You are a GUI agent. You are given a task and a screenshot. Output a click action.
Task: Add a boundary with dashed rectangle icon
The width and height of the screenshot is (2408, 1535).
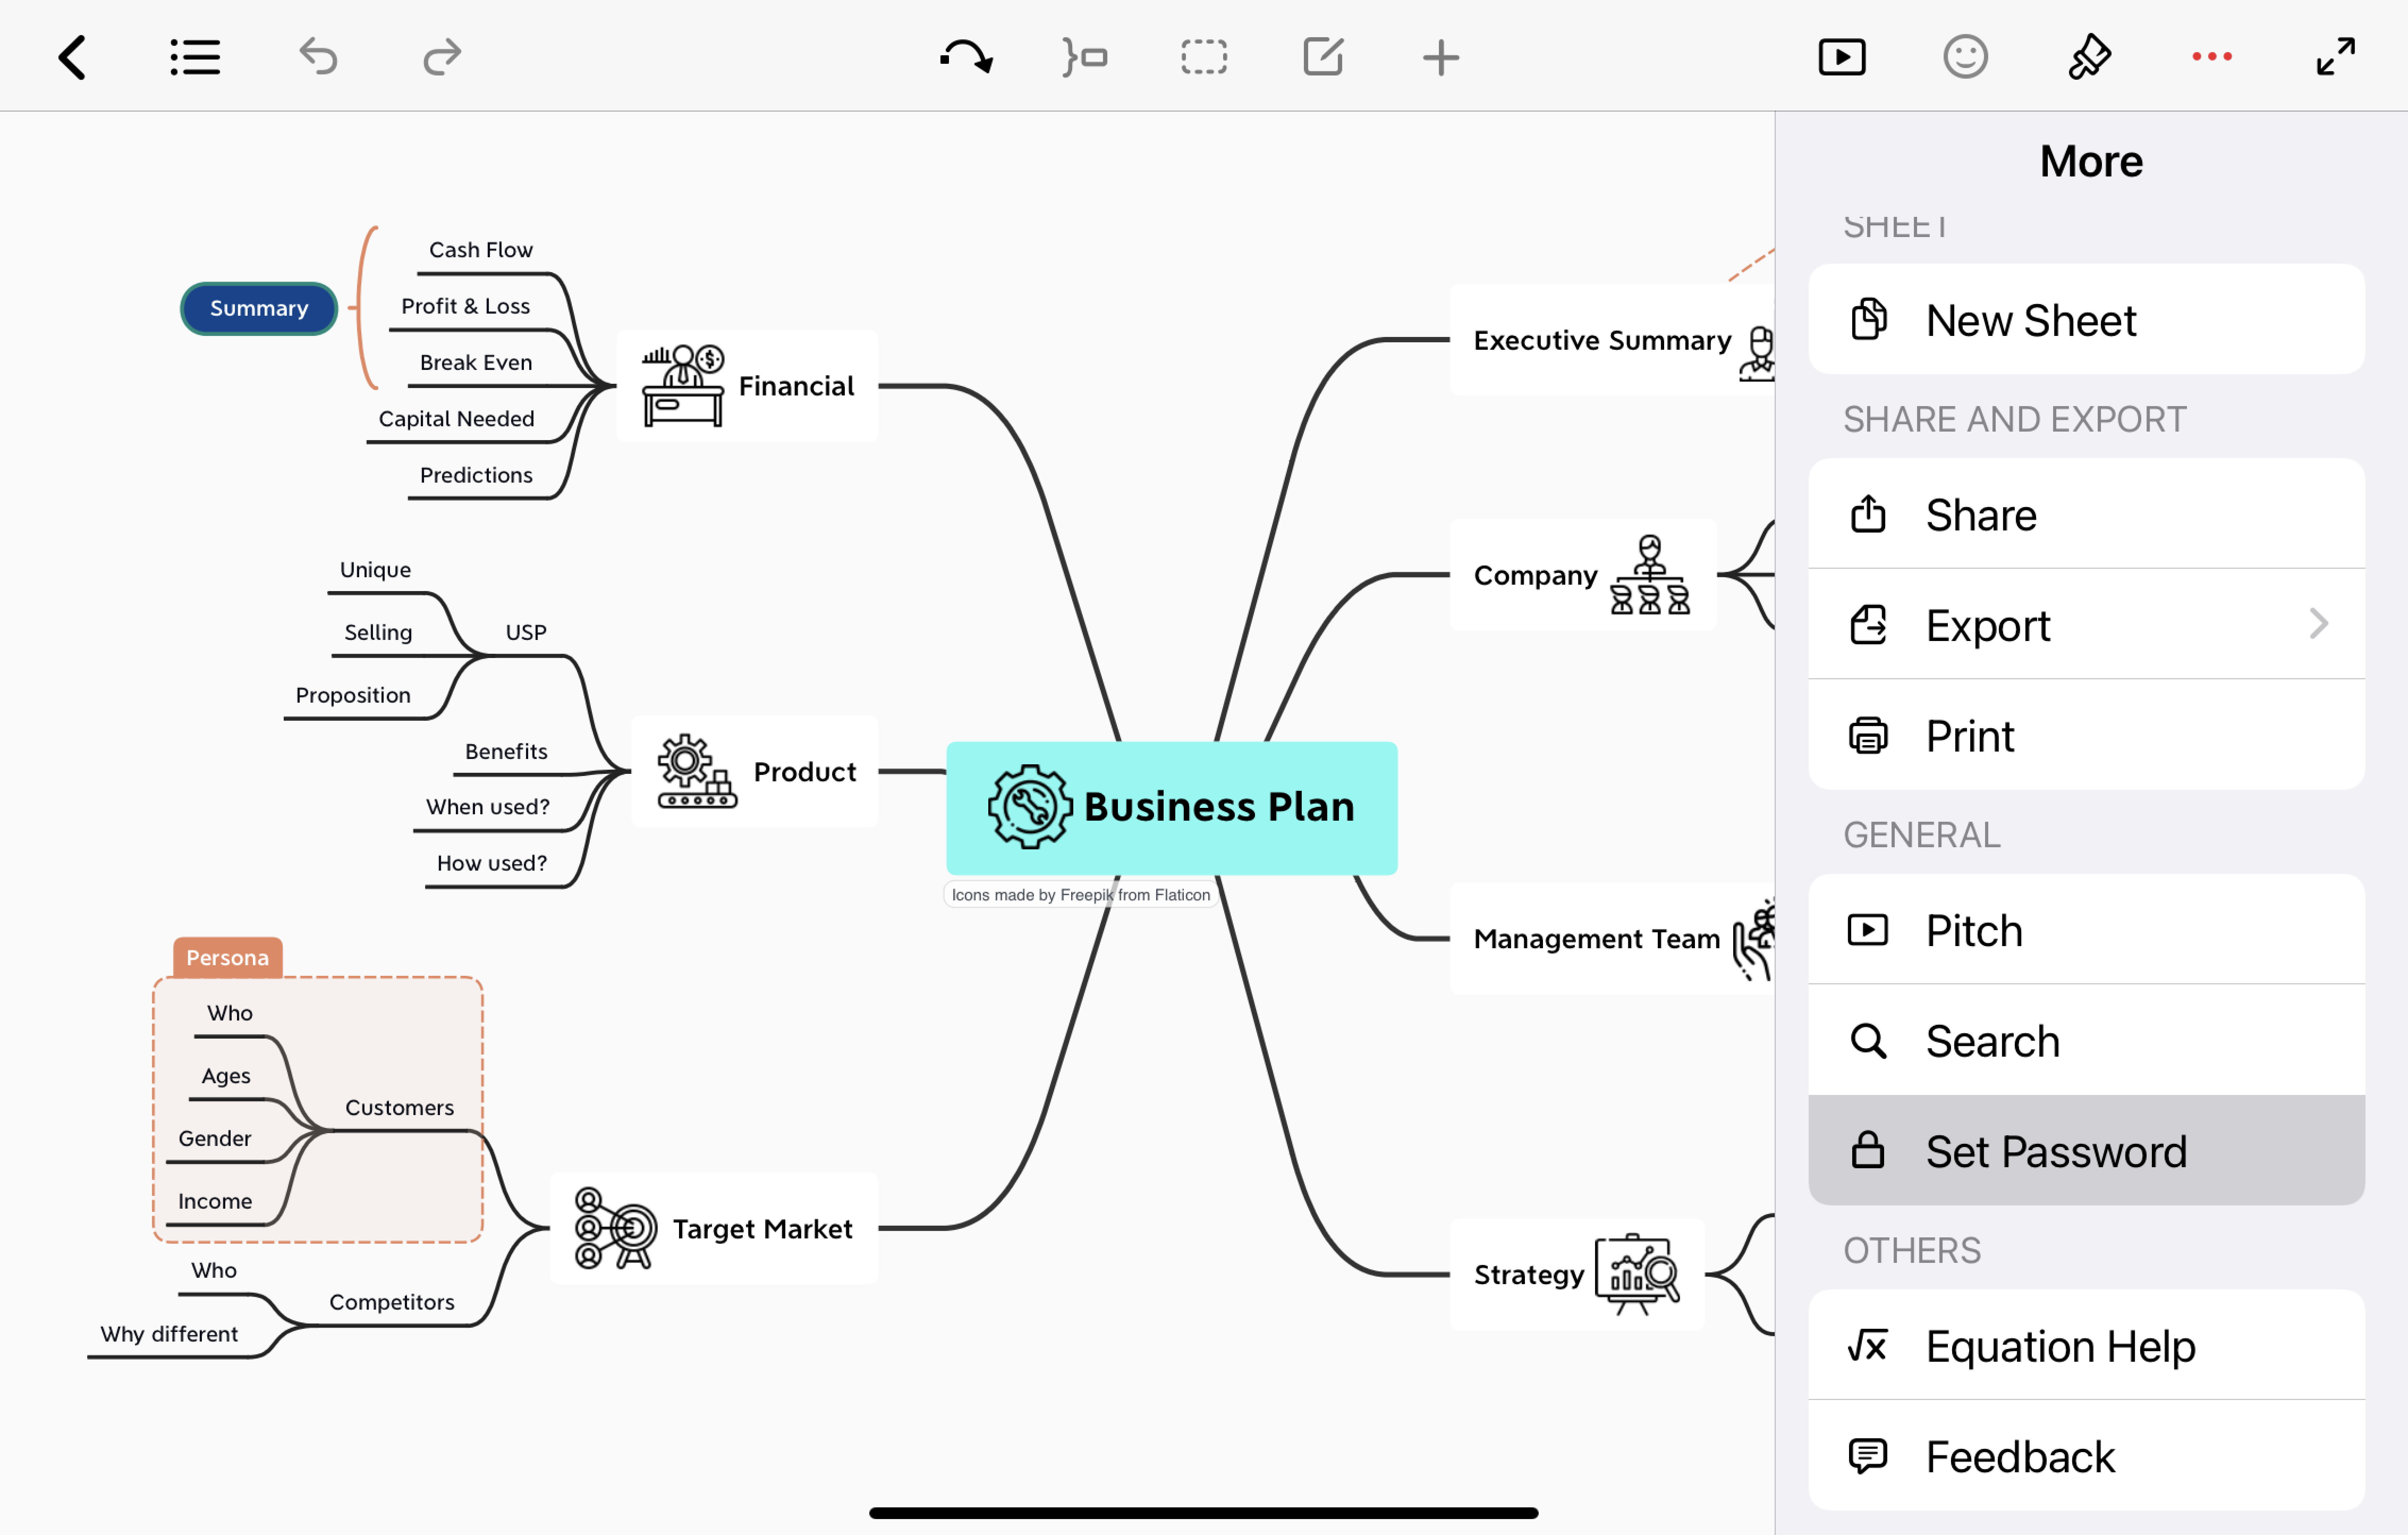click(1204, 57)
